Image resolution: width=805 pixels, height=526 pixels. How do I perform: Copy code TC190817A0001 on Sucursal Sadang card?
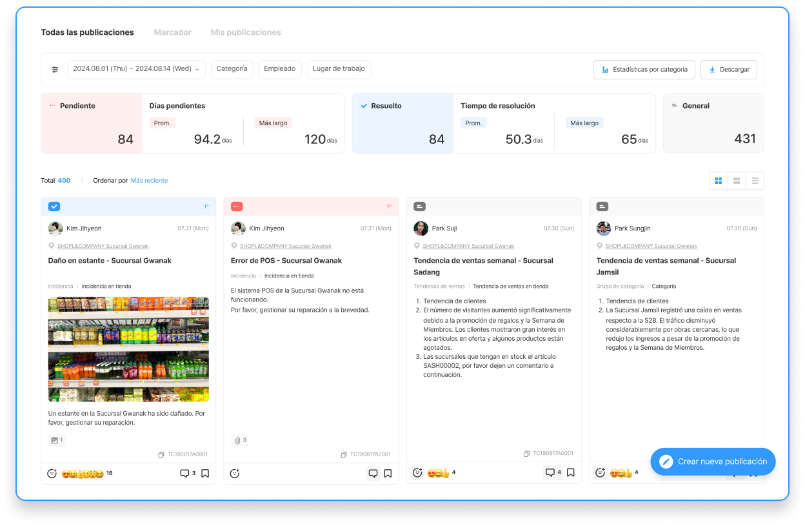coord(548,454)
